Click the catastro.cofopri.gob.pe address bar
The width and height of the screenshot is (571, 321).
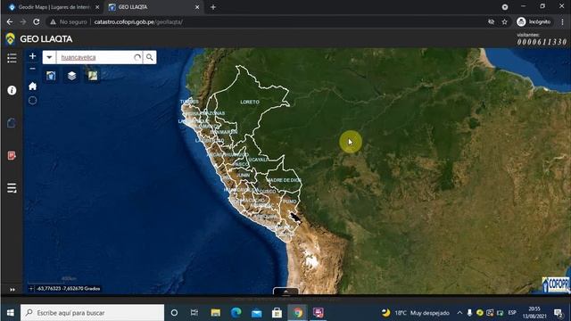pyautogui.click(x=138, y=21)
